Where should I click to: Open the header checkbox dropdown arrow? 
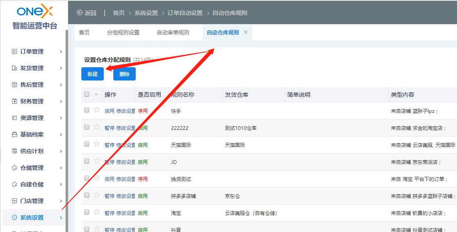click(x=96, y=95)
